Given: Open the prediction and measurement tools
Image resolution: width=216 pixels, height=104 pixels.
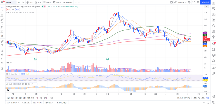Looking at the screenshot, I should [x=2, y=32].
